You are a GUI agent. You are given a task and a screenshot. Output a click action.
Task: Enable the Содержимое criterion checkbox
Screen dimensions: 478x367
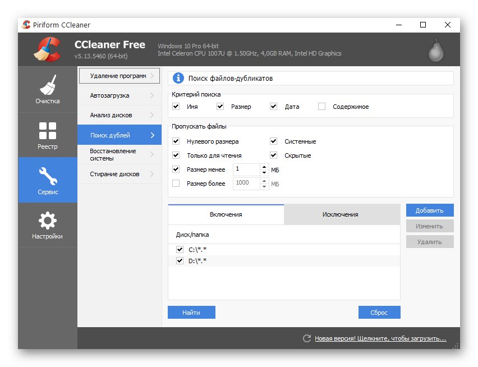tap(321, 107)
